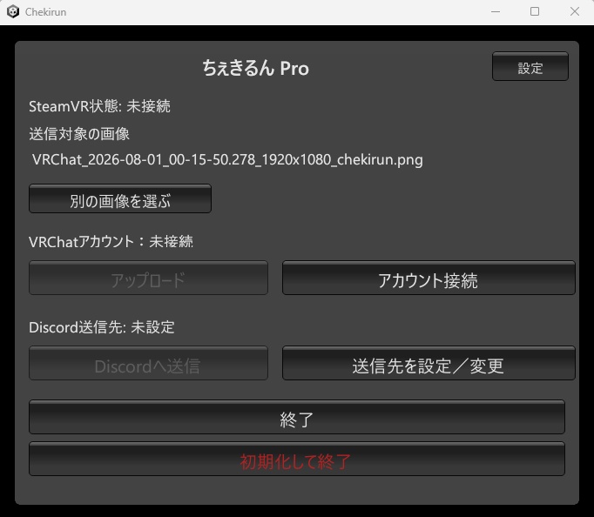Screen dimensions: 594x517
Task: Click the Discord送信先: 未設定 label
Action: 102,327
